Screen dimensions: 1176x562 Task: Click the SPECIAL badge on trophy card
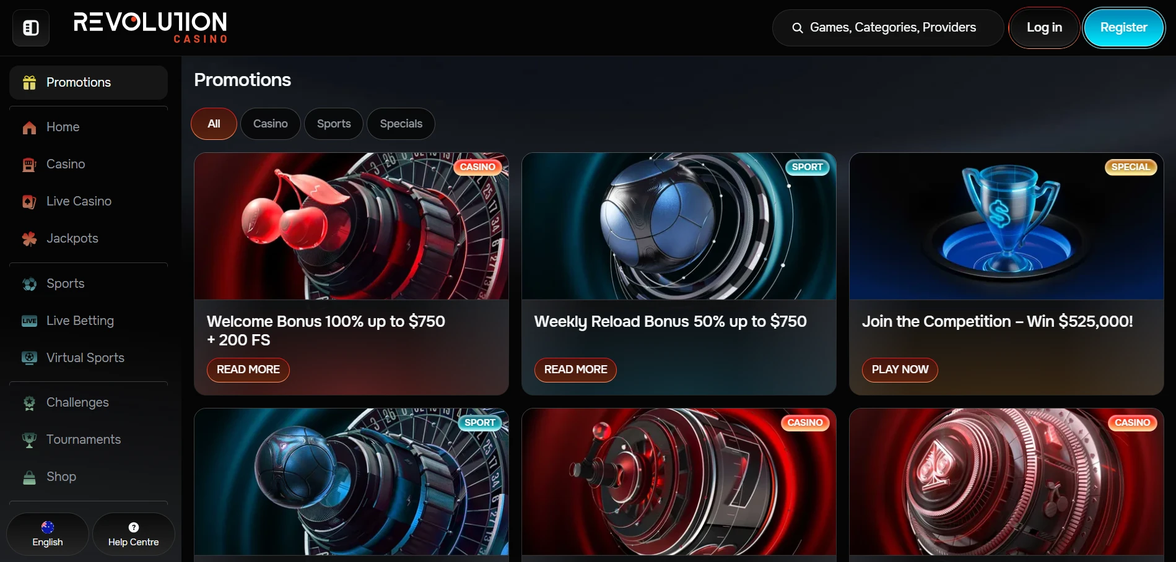(x=1131, y=167)
